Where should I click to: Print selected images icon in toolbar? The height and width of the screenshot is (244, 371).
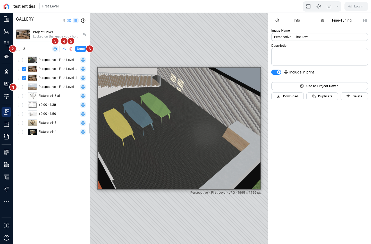click(x=55, y=49)
